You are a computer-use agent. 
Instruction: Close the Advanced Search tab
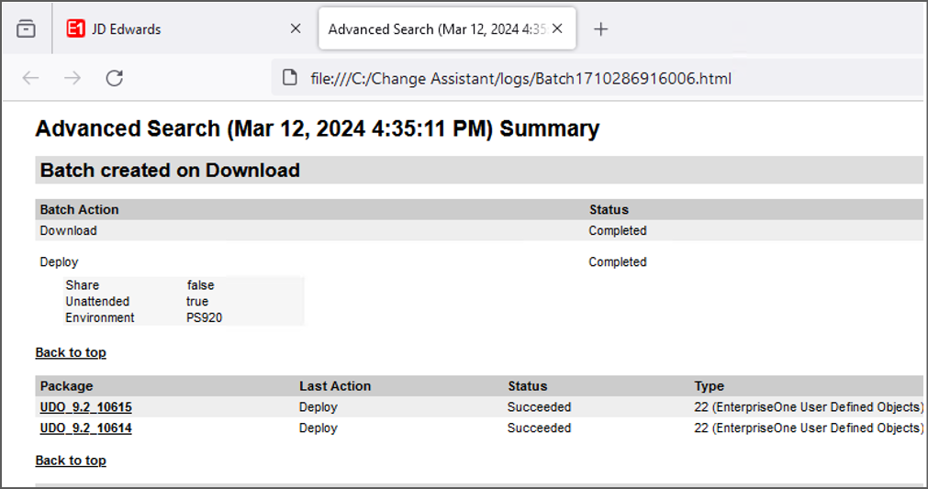(x=557, y=29)
